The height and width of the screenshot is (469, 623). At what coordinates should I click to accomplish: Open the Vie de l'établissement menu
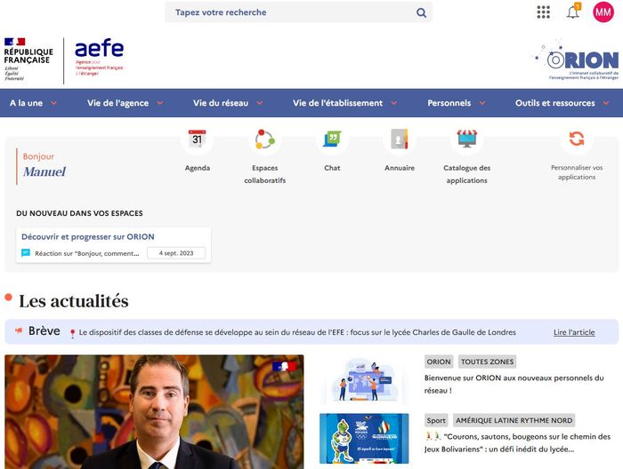(x=345, y=103)
